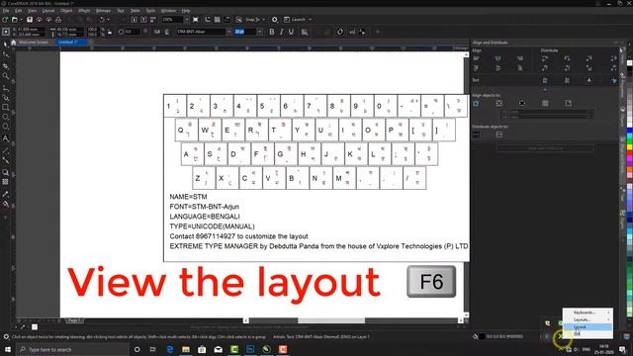
Task: Select the Crop tool in the toolbox
Action: (5, 65)
